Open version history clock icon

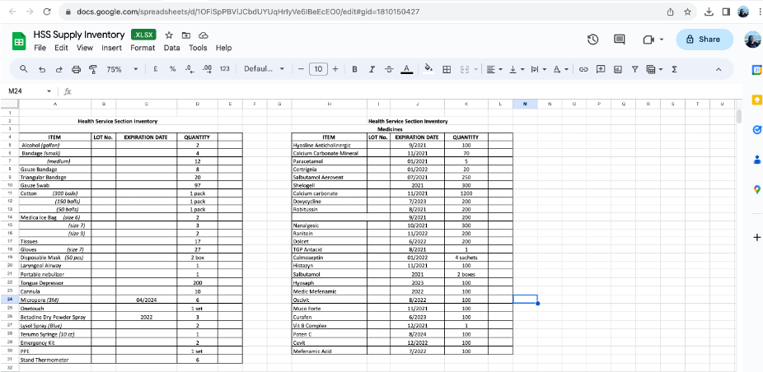(592, 40)
